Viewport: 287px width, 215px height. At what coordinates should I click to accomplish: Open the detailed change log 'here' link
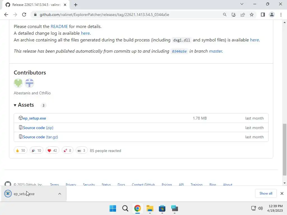pos(85,33)
